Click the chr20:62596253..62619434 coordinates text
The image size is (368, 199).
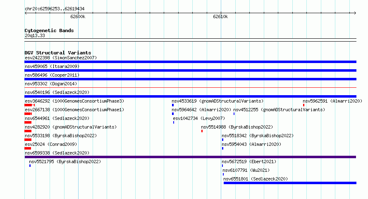[55, 9]
